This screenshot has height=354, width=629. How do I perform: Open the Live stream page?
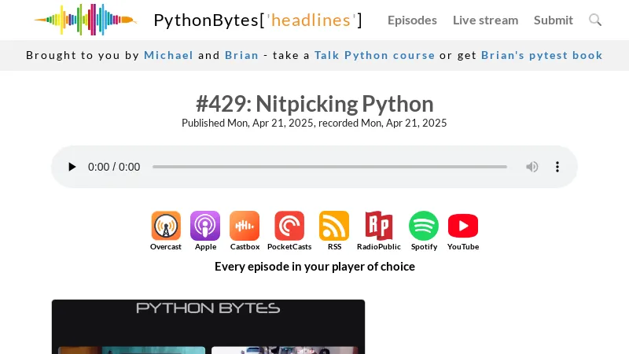click(485, 20)
